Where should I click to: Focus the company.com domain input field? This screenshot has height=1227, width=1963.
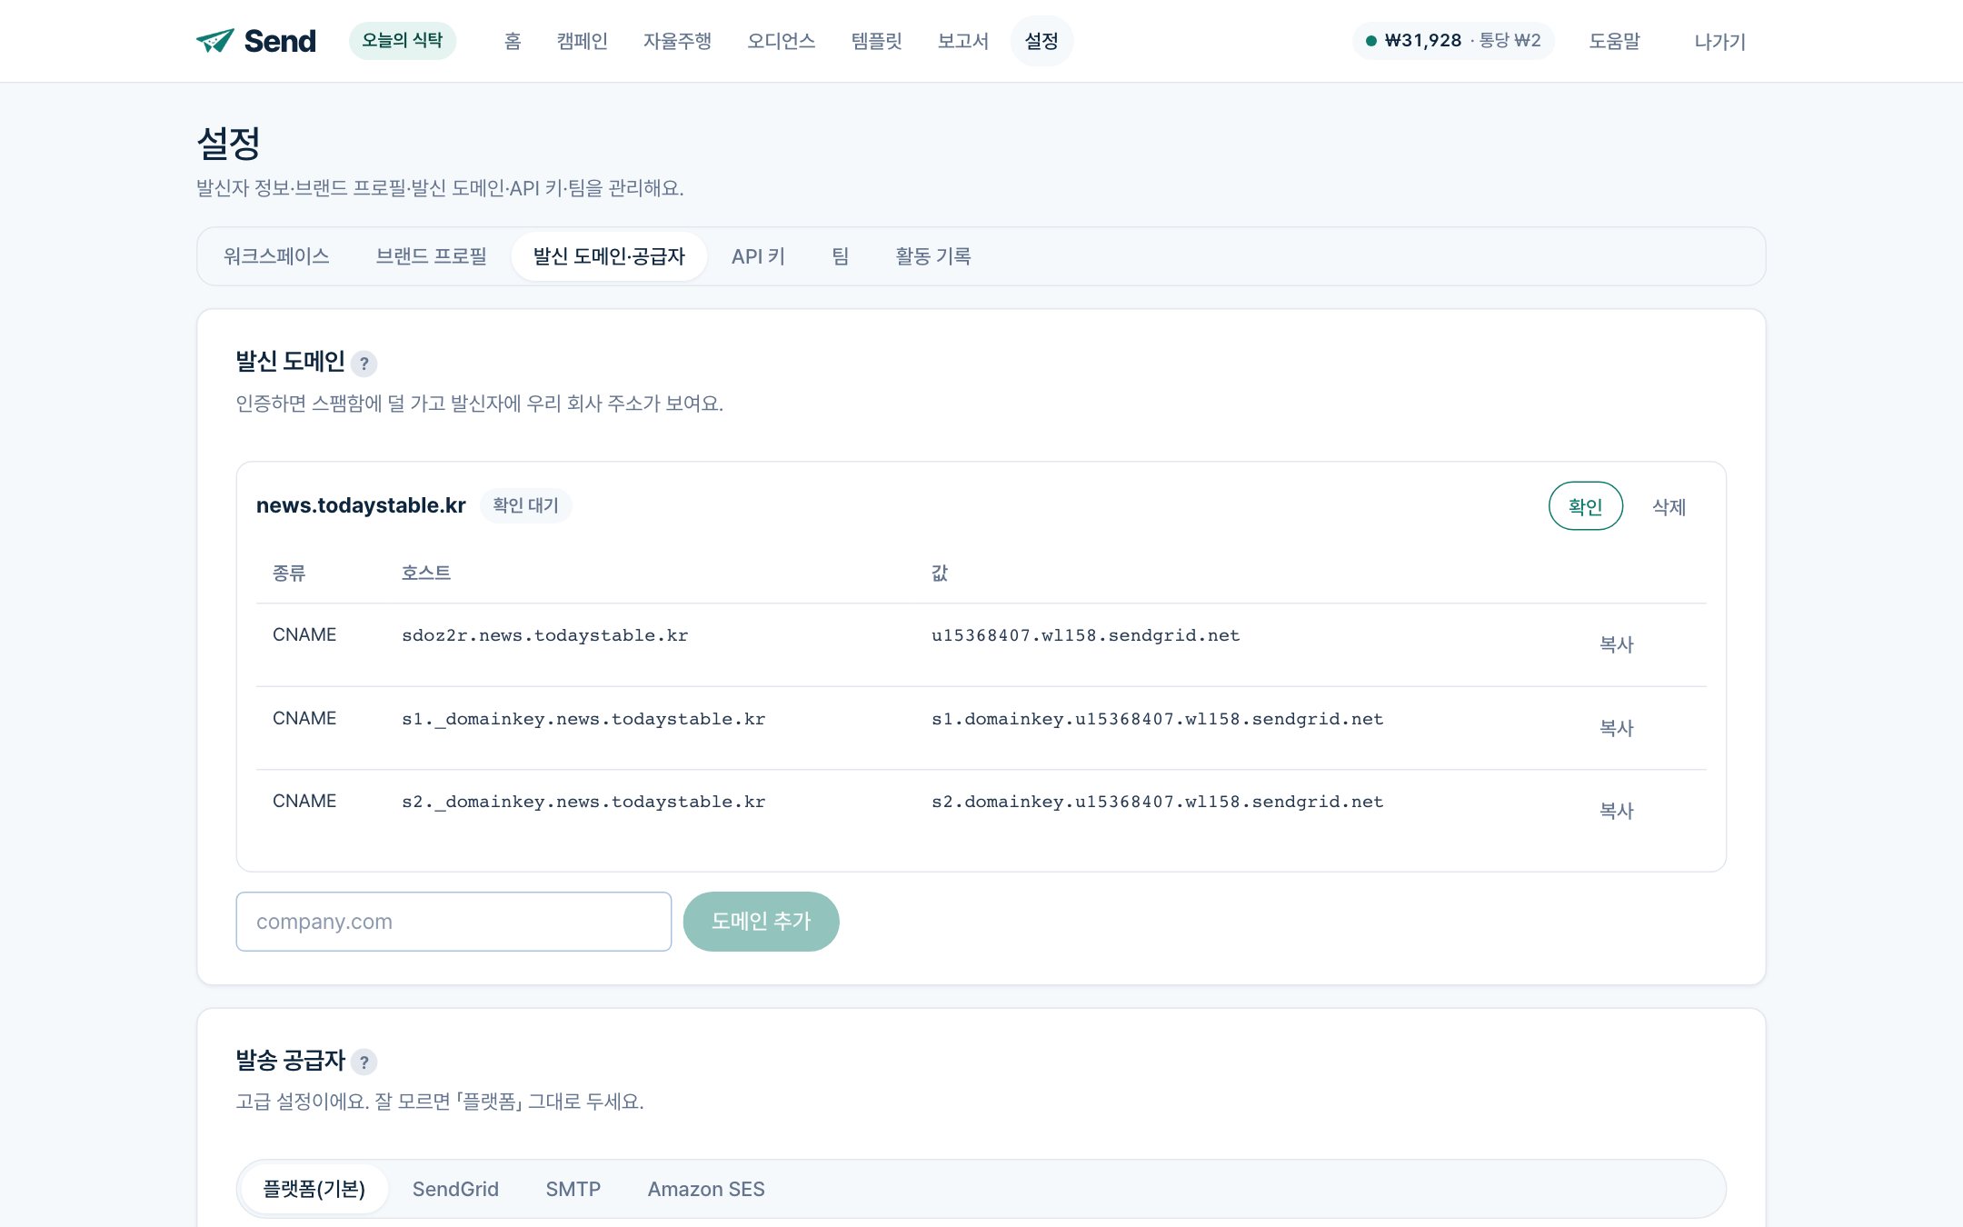click(x=453, y=922)
